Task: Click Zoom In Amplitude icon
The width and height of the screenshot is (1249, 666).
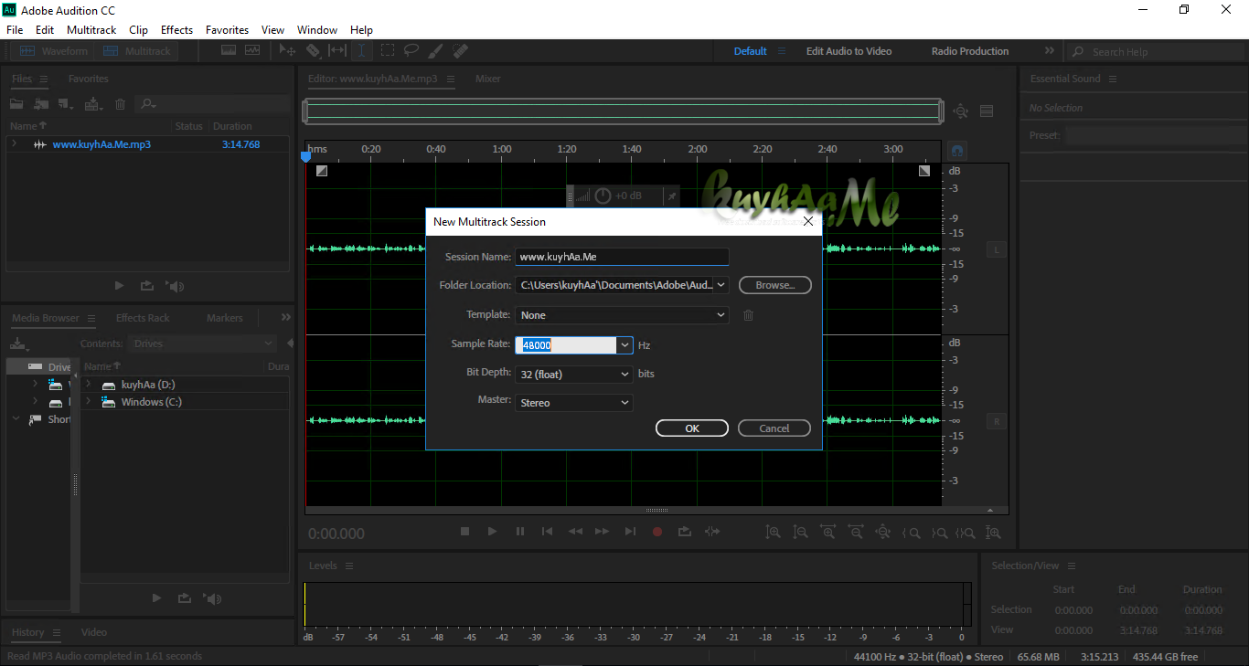Action: 774,532
